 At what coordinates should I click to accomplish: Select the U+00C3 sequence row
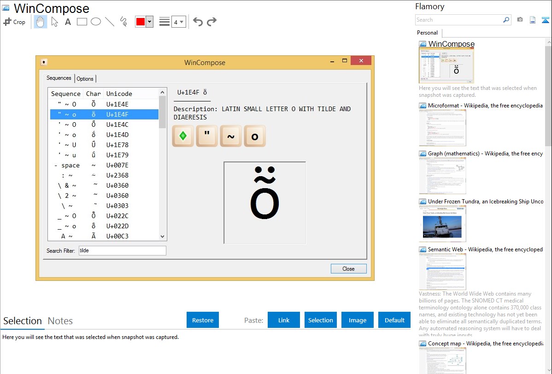point(104,236)
